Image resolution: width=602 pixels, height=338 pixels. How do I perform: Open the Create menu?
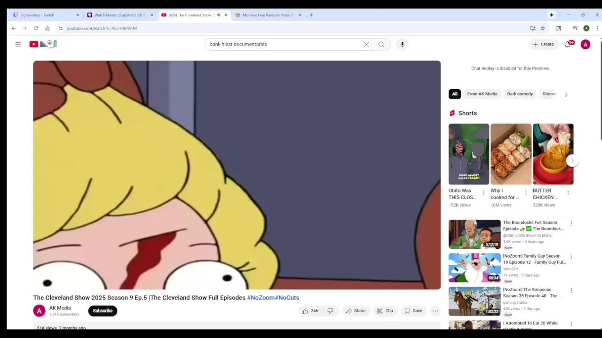(543, 44)
